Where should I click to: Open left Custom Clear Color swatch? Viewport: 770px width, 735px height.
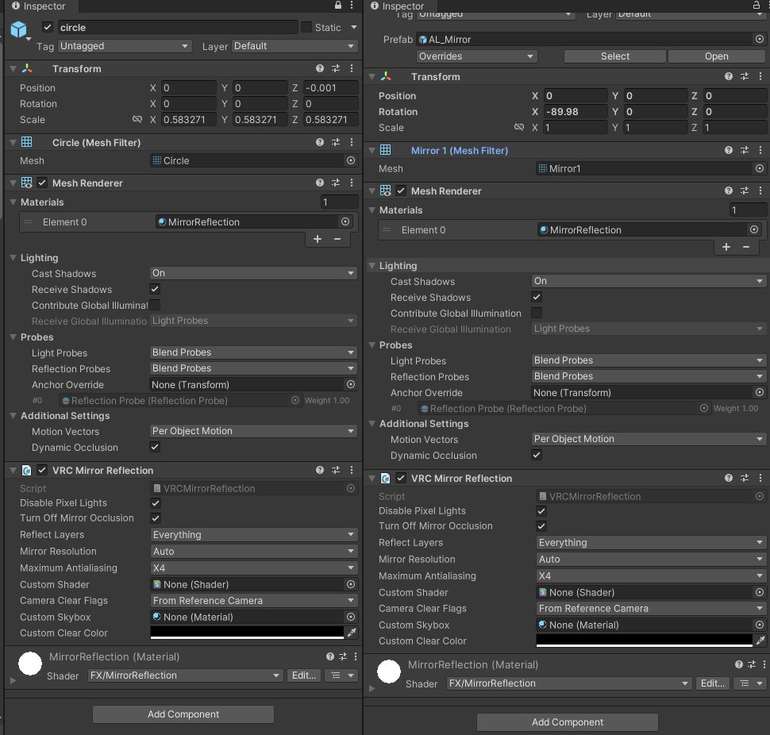click(247, 633)
